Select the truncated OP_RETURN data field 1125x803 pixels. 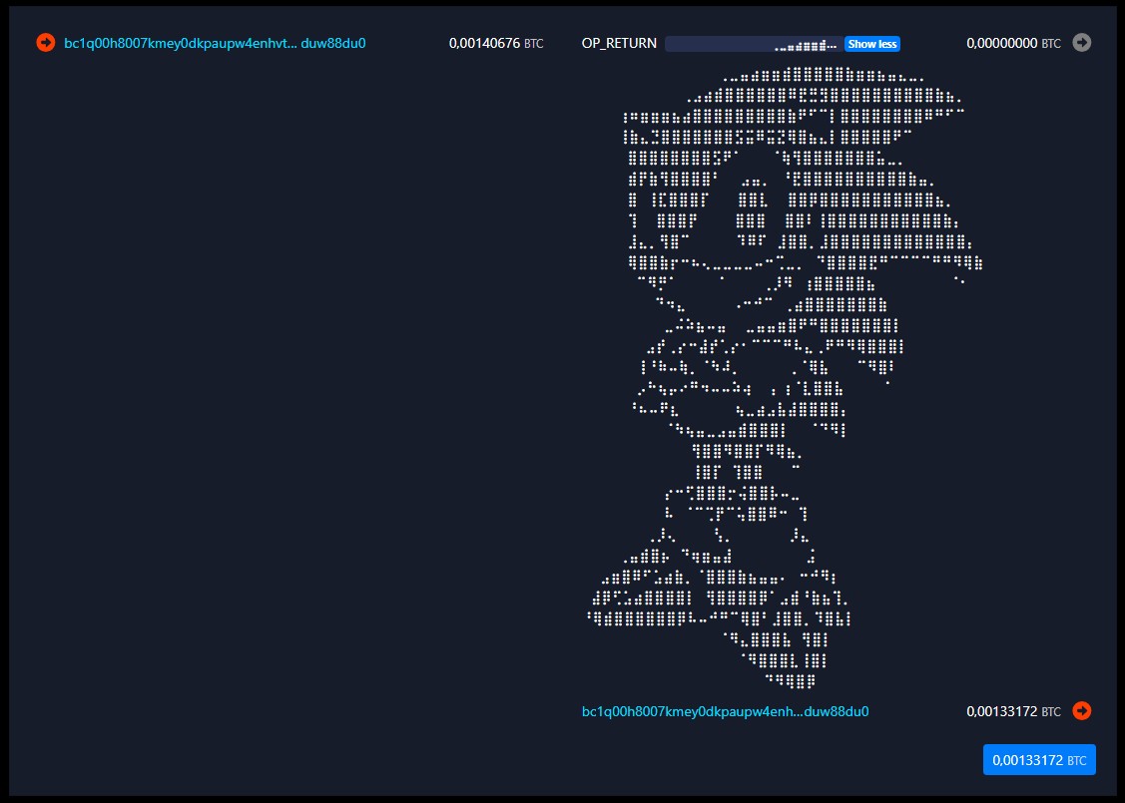click(x=752, y=44)
